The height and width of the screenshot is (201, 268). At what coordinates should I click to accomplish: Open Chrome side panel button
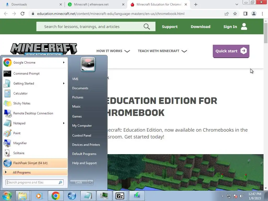[245, 14]
